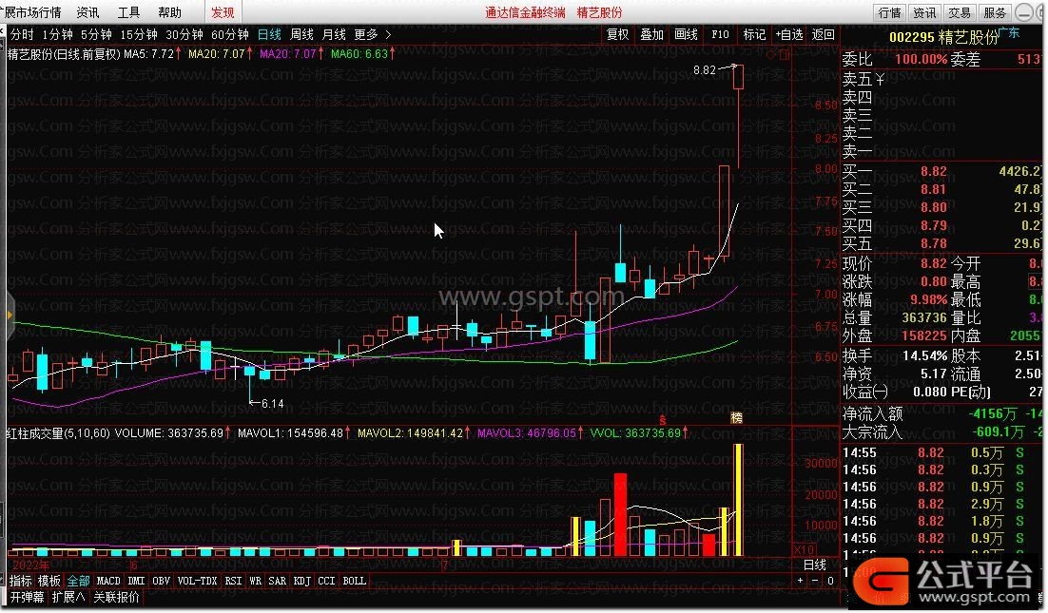Click the red S marker on the chart
The height and width of the screenshot is (613, 1048).
[663, 419]
